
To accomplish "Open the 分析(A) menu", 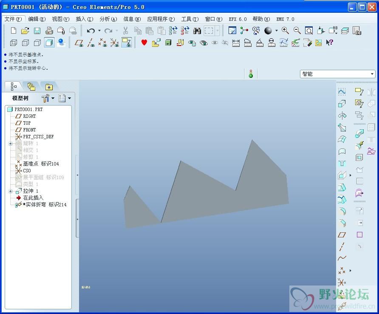I will (108, 19).
